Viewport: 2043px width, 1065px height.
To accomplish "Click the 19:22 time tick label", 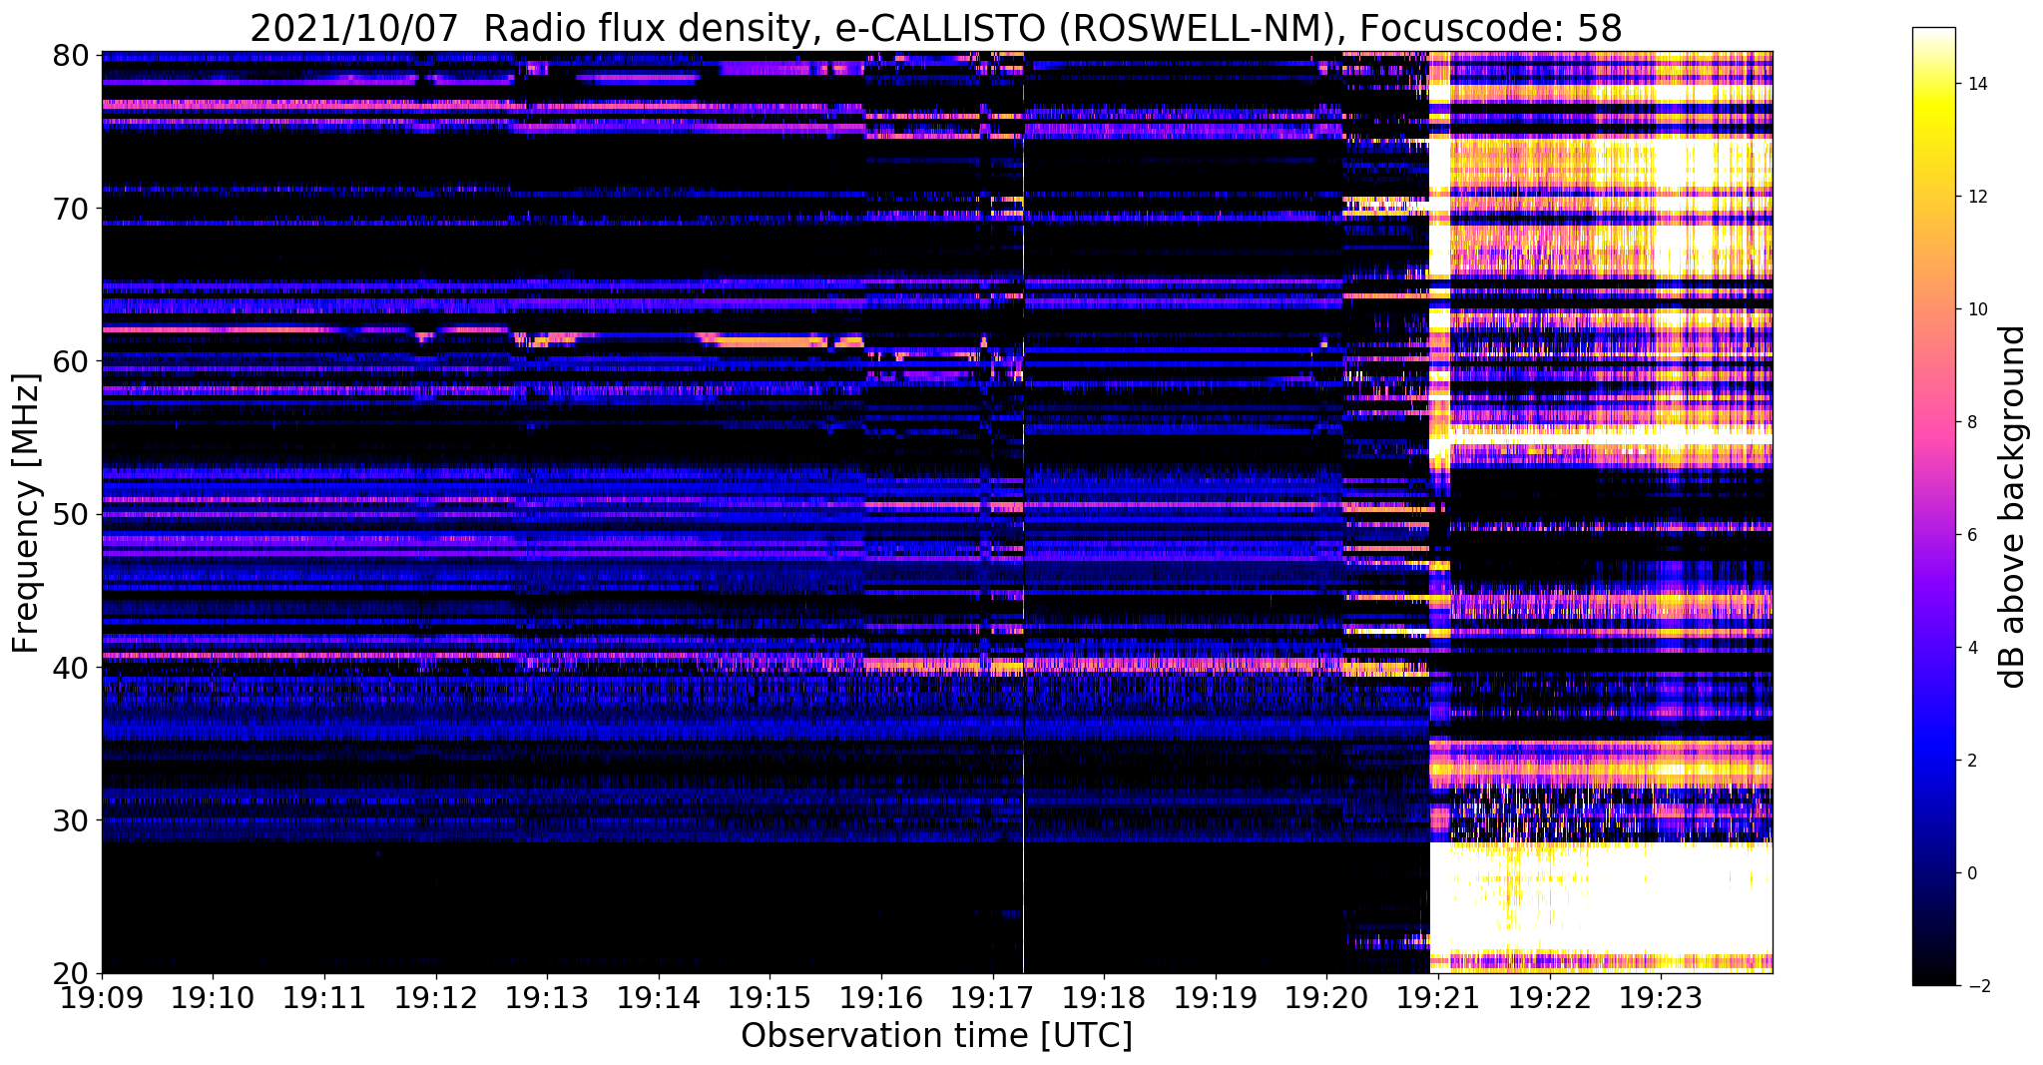I will 1549,997.
